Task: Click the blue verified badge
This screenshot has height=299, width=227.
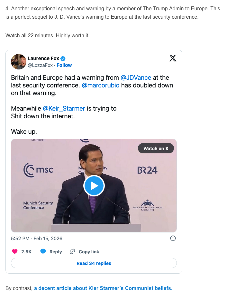Action: tap(63, 59)
